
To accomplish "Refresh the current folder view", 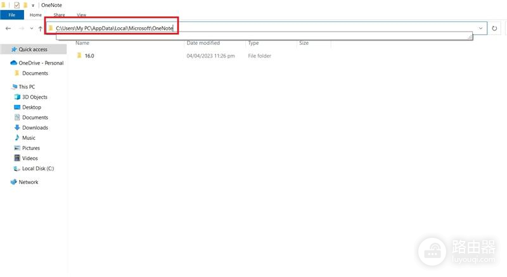I will (x=494, y=28).
